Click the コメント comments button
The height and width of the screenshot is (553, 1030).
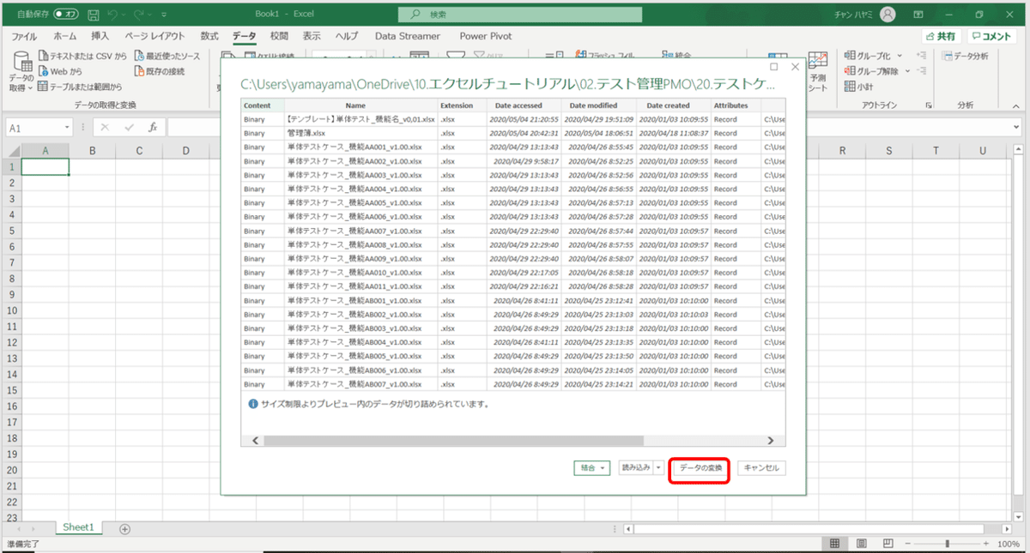(991, 36)
